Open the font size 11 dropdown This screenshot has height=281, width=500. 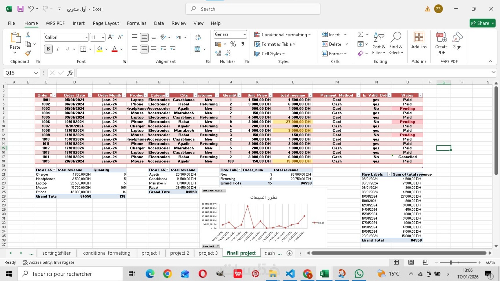pyautogui.click(x=103, y=37)
